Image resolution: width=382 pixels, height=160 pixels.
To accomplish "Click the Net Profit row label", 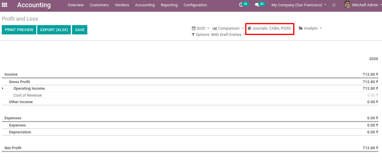I will tap(13, 148).
